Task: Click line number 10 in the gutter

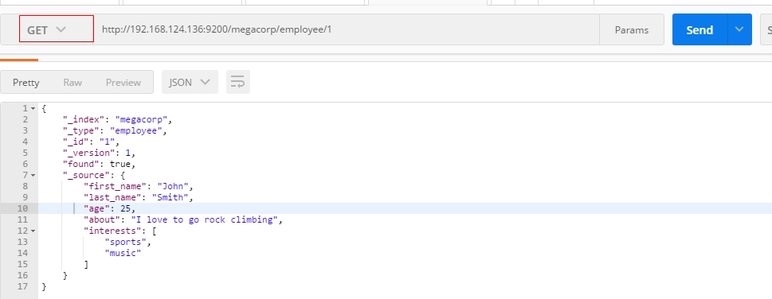Action: tap(23, 208)
